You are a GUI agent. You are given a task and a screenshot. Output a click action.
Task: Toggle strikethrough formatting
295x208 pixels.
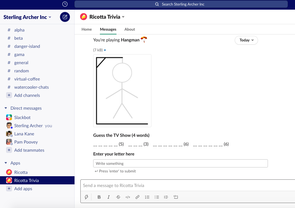(x=118, y=197)
